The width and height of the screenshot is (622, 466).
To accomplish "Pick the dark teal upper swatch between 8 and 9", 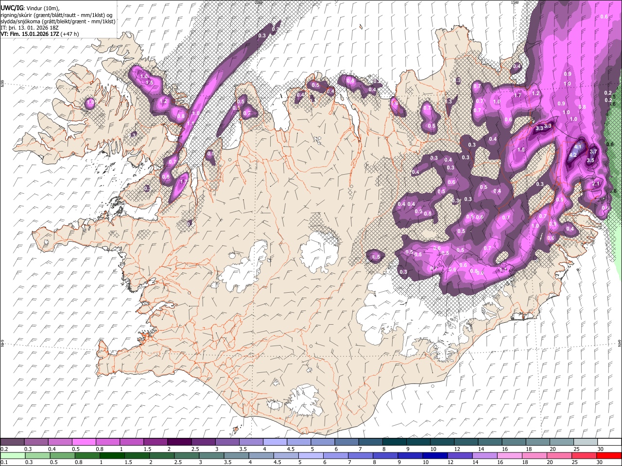I will click(395, 442).
